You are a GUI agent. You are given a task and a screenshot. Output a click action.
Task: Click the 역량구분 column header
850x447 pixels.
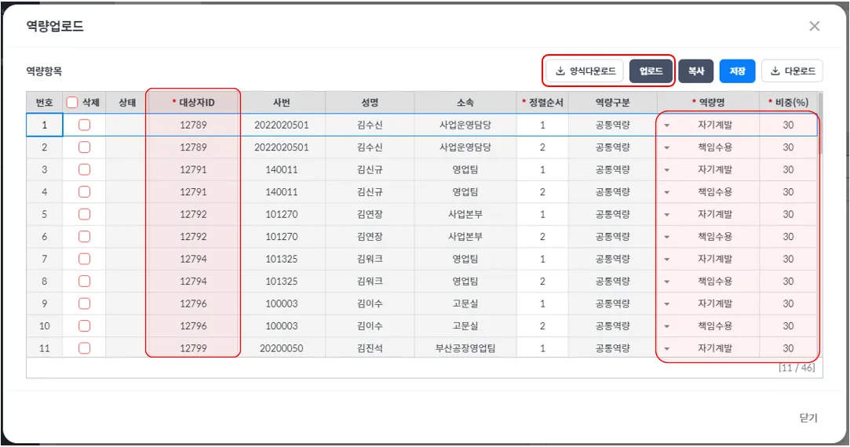[x=612, y=103]
